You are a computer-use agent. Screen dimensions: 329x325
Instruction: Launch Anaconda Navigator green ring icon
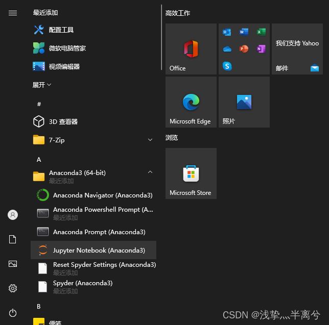[x=43, y=195]
